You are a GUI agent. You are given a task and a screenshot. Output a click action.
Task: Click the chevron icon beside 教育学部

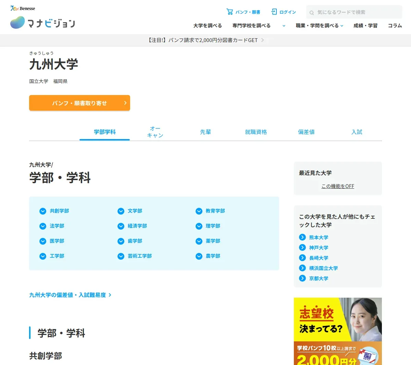click(x=199, y=211)
